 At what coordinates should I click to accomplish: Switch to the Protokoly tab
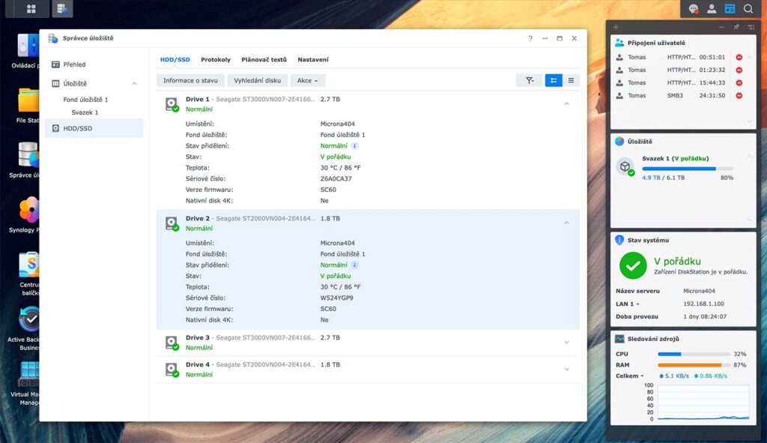click(215, 60)
